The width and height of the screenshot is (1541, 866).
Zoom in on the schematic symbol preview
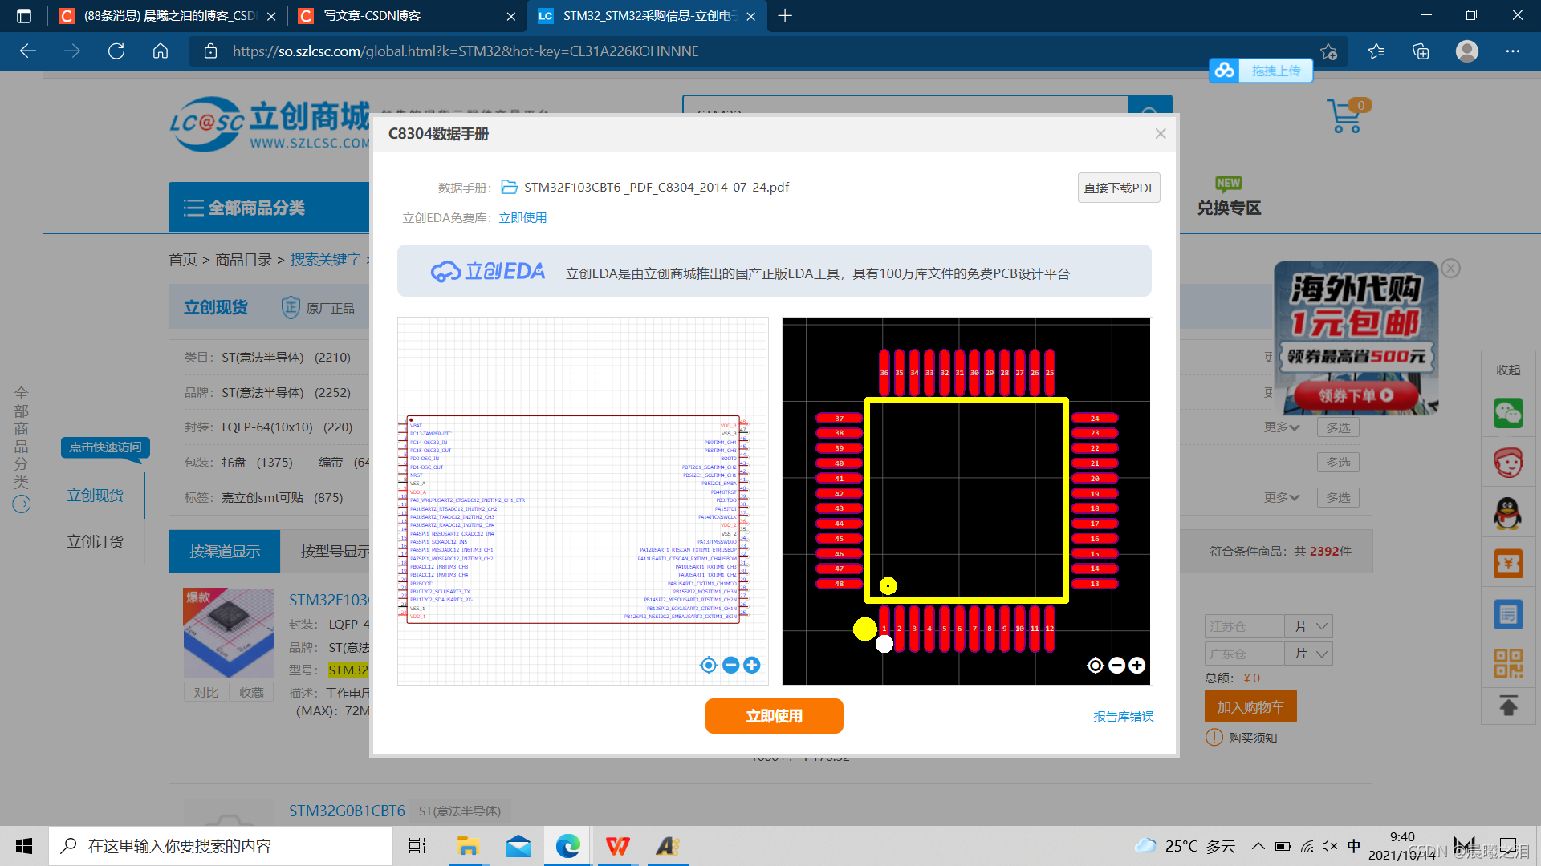(x=751, y=665)
